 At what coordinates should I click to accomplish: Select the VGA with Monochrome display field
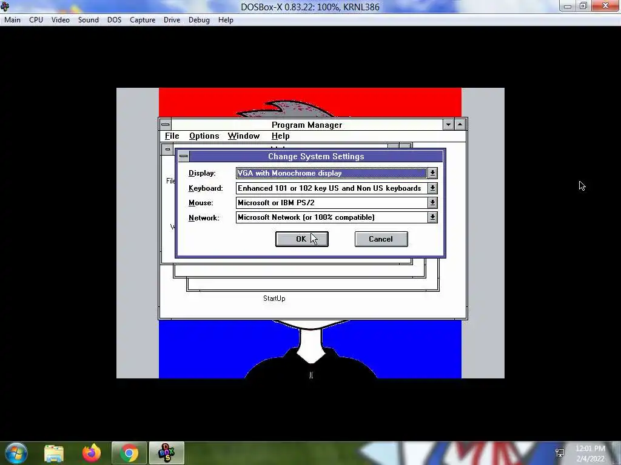pos(332,173)
